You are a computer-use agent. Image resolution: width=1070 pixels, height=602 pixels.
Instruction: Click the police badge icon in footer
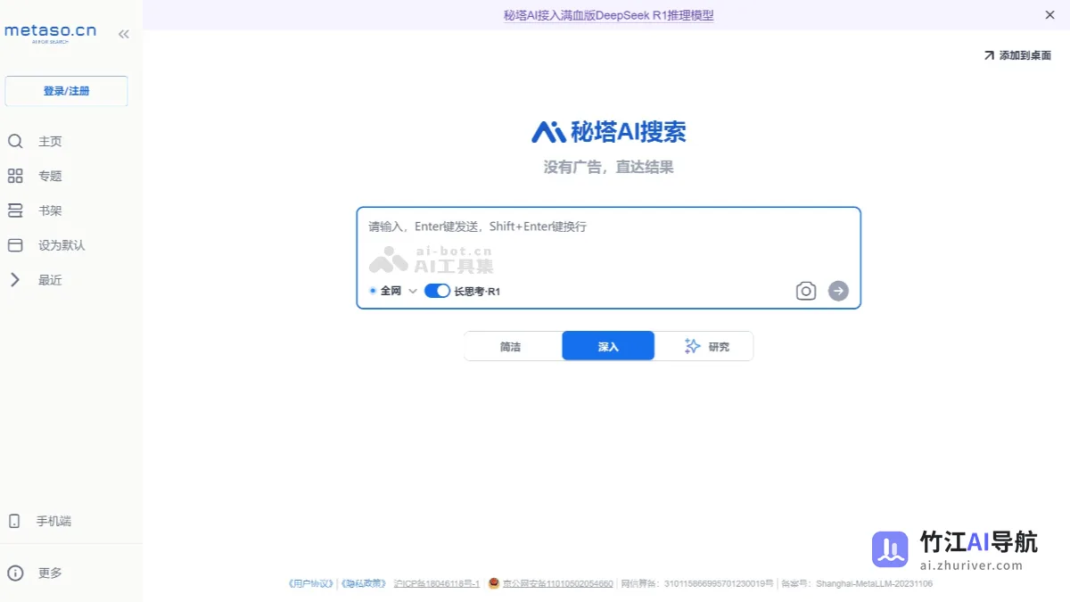coord(493,583)
